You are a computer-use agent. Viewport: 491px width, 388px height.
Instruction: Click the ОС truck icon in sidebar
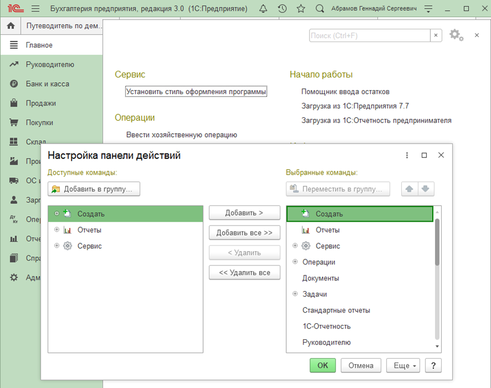point(14,181)
